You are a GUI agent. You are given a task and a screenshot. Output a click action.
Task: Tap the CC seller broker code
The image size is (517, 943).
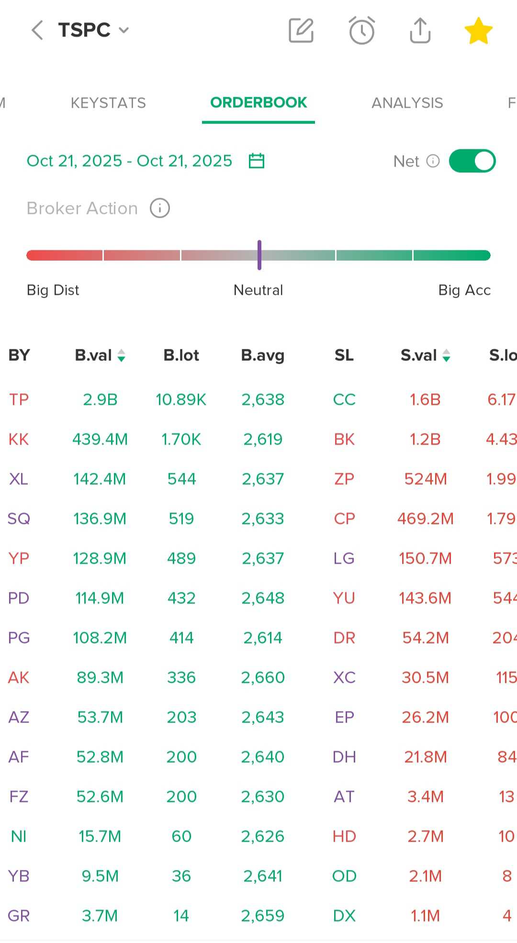344,399
